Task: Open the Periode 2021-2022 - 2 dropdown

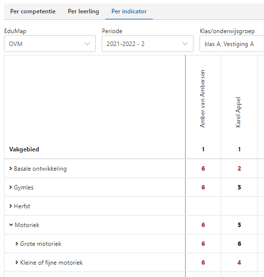Action: tap(147, 44)
